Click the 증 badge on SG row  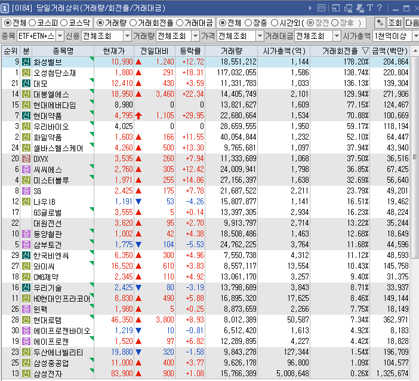click(26, 191)
